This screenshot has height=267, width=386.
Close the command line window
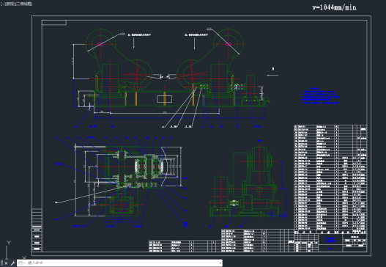[x=7, y=263]
